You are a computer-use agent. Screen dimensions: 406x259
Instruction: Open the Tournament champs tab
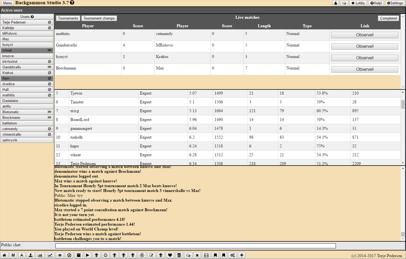tap(99, 18)
